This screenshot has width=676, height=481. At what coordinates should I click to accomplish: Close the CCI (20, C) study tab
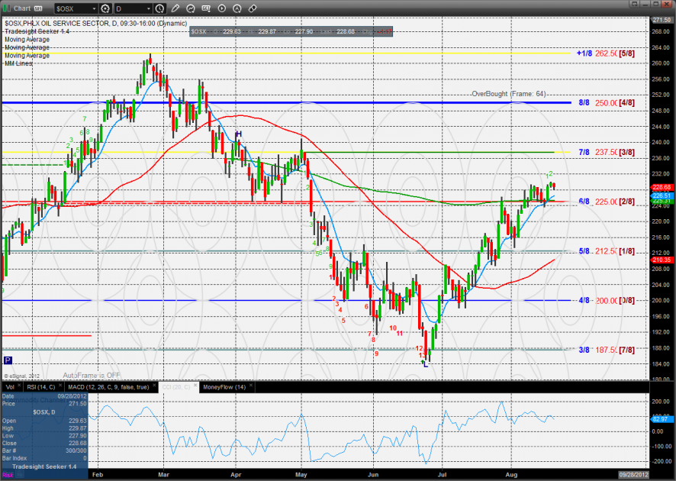pos(195,385)
